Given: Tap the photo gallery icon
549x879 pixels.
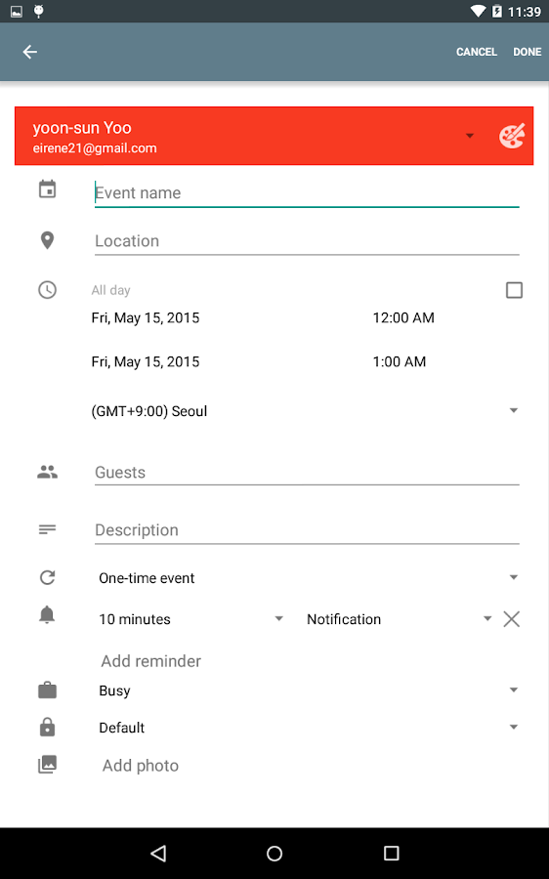Looking at the screenshot, I should click(47, 765).
